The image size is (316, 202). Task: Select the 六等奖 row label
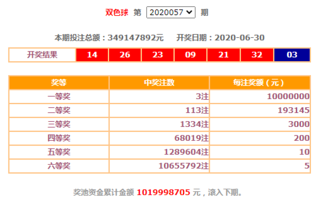pyautogui.click(x=59, y=166)
